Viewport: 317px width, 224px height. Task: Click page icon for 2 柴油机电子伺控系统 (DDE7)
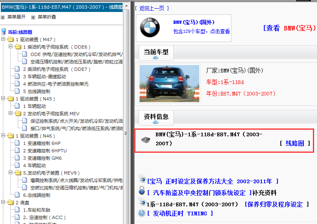coord(17,69)
